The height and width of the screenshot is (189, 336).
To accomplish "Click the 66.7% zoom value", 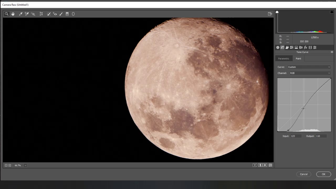I will point(18,165).
